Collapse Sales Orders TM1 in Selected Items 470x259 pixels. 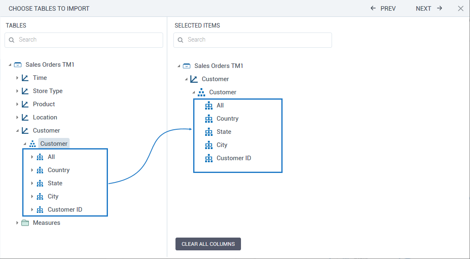[179, 66]
